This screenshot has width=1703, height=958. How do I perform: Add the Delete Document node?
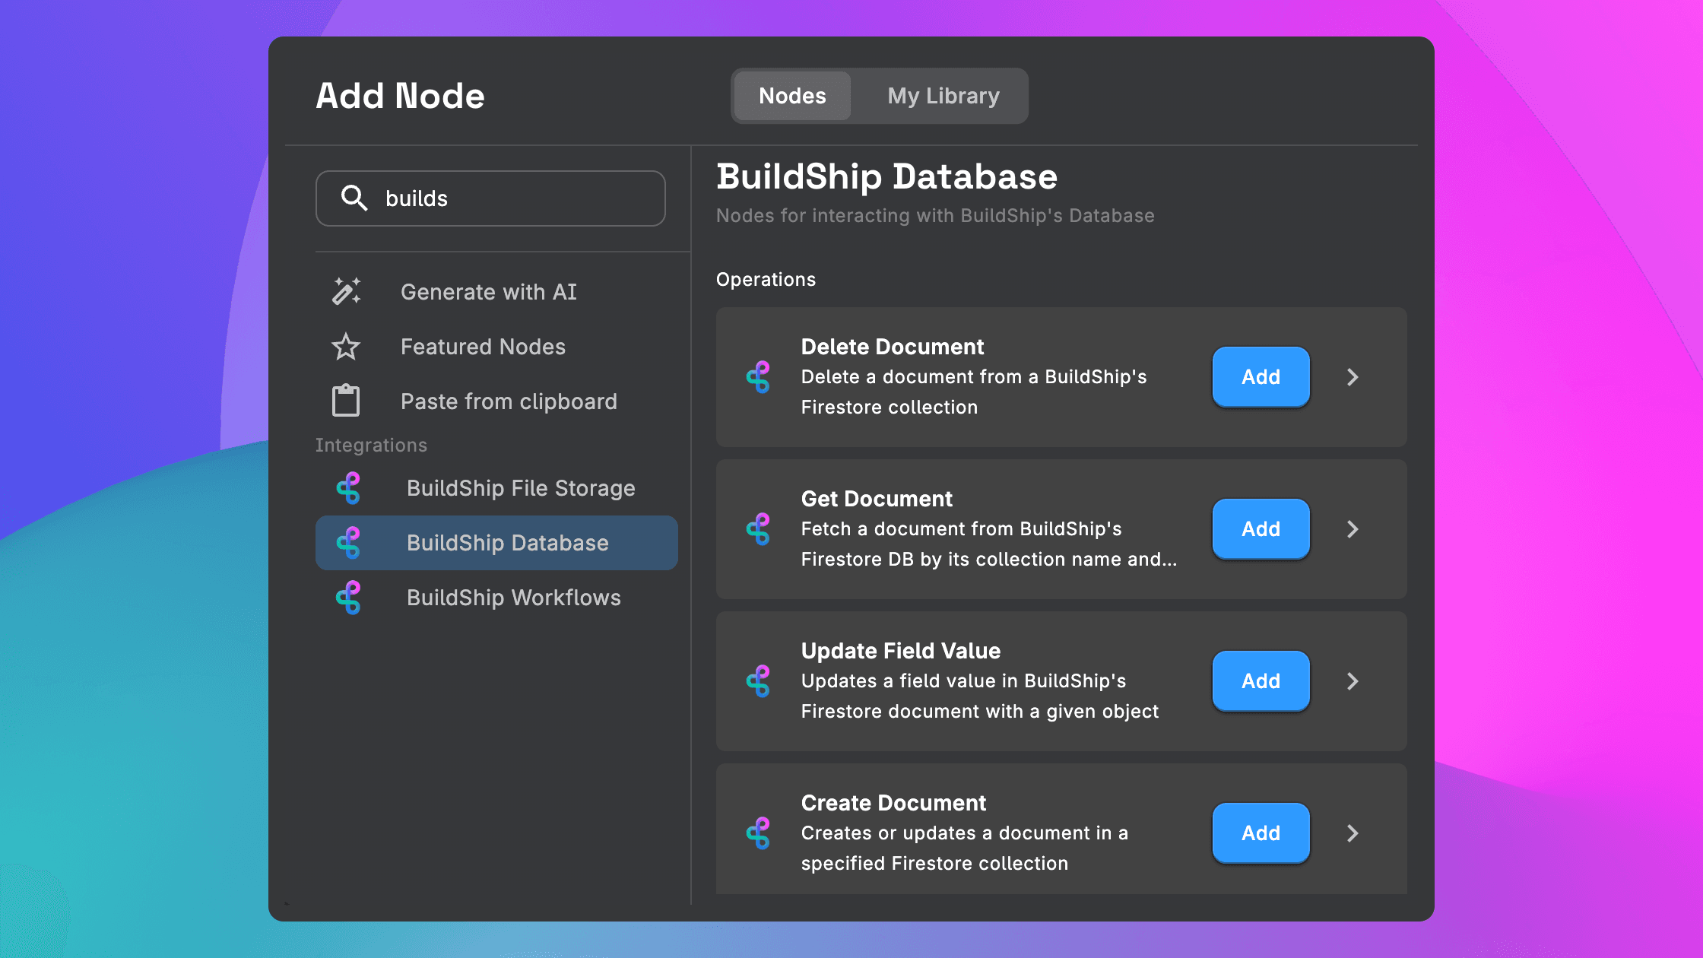1261,376
